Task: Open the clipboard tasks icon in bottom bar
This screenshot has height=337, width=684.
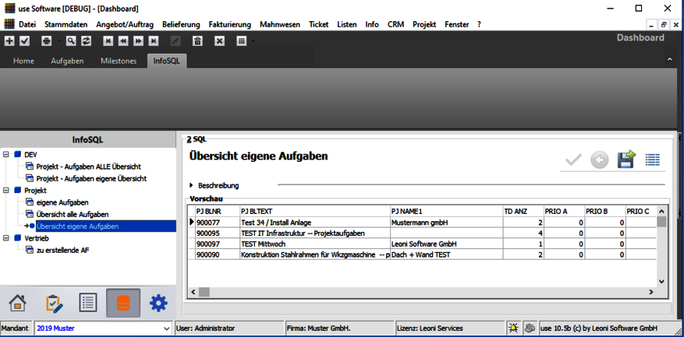Action: 53,303
